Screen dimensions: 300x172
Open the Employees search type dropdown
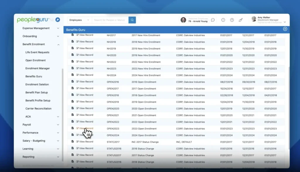pyautogui.click(x=79, y=20)
